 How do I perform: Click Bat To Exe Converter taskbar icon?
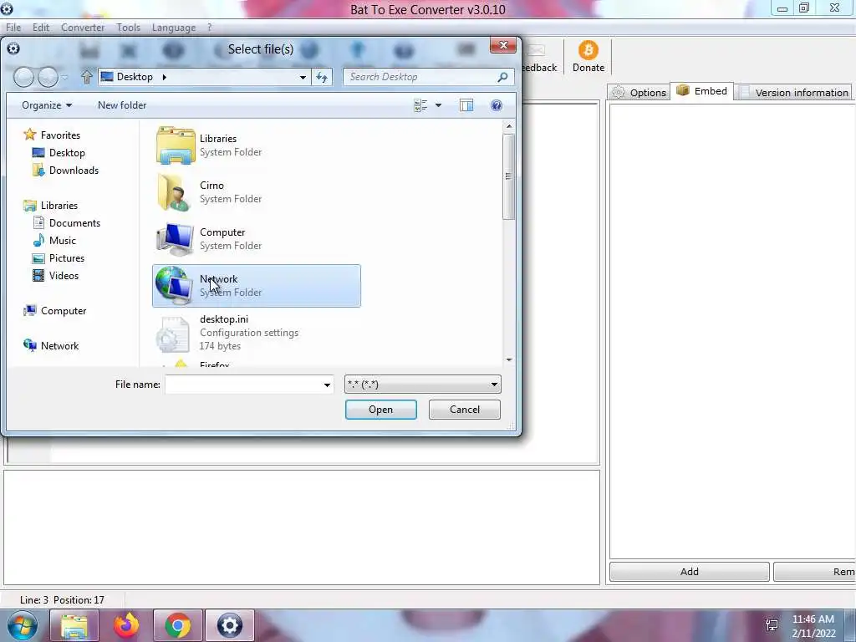tap(229, 625)
